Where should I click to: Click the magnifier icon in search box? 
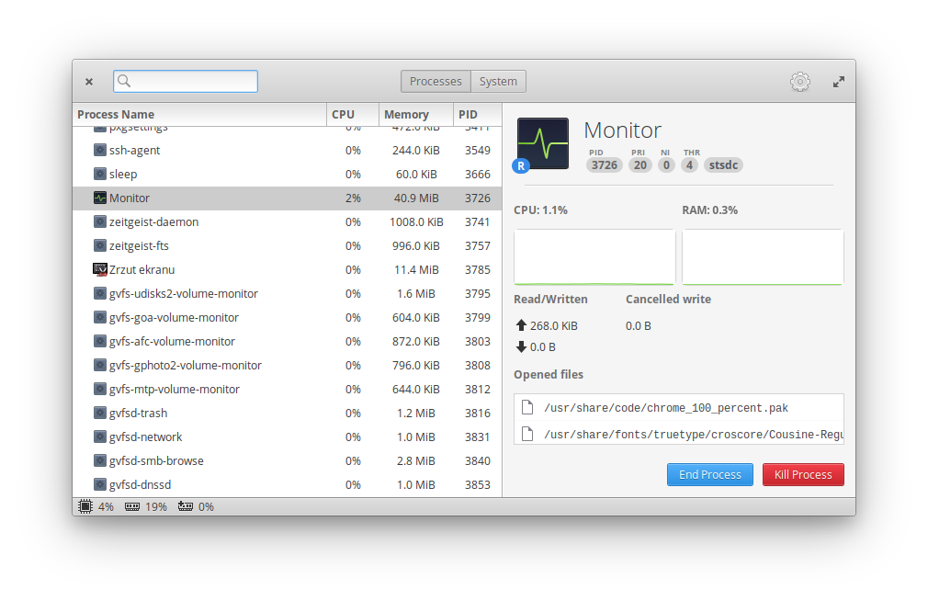coord(124,81)
